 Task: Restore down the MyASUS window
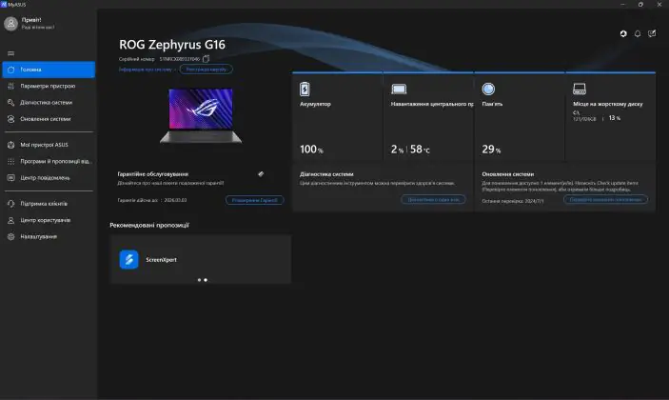[x=640, y=4]
